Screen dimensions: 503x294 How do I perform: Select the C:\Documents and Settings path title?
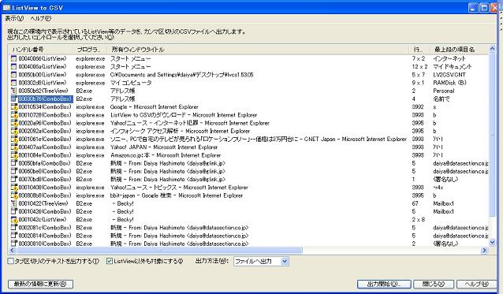[x=181, y=75]
